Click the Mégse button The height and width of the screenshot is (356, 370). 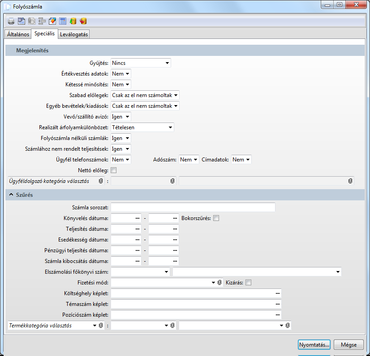point(348,345)
